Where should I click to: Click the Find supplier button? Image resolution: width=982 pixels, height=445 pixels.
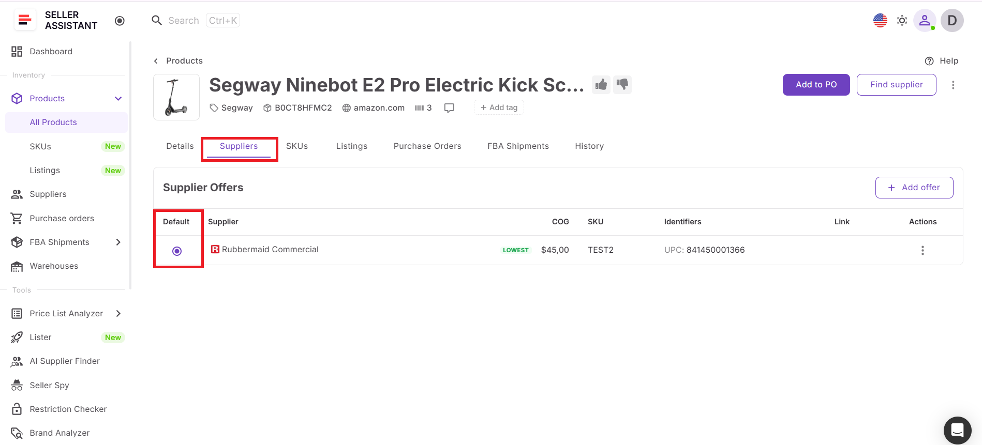897,85
